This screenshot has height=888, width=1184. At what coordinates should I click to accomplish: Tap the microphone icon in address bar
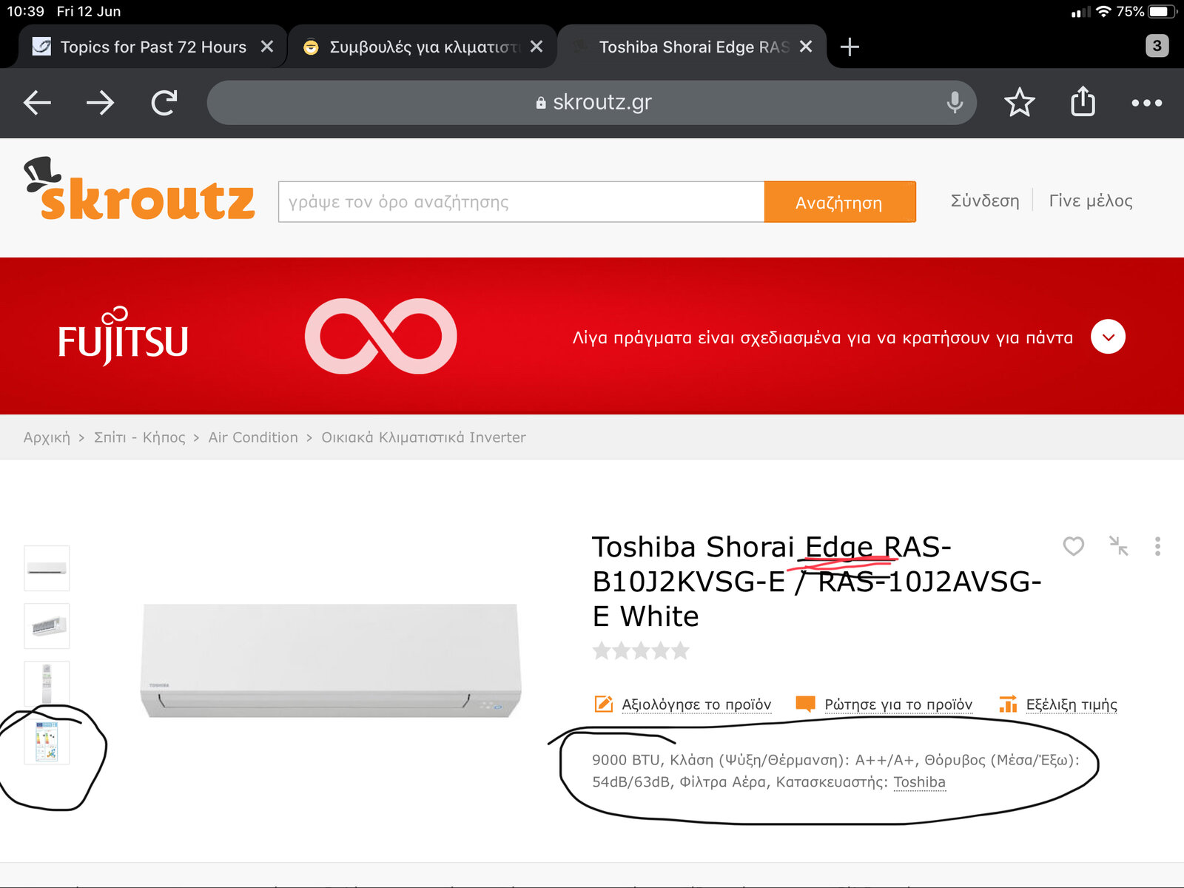coord(955,102)
